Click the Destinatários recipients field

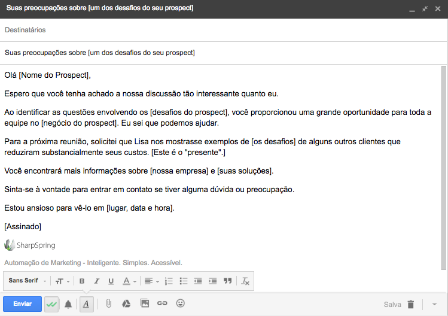224,30
